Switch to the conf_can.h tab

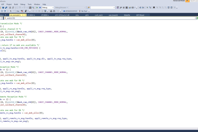click(x=99, y=15)
